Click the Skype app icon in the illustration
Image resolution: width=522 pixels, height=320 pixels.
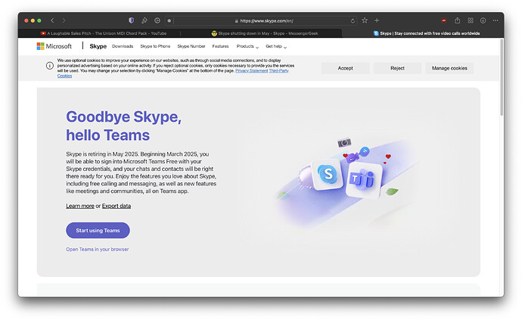coord(328,174)
